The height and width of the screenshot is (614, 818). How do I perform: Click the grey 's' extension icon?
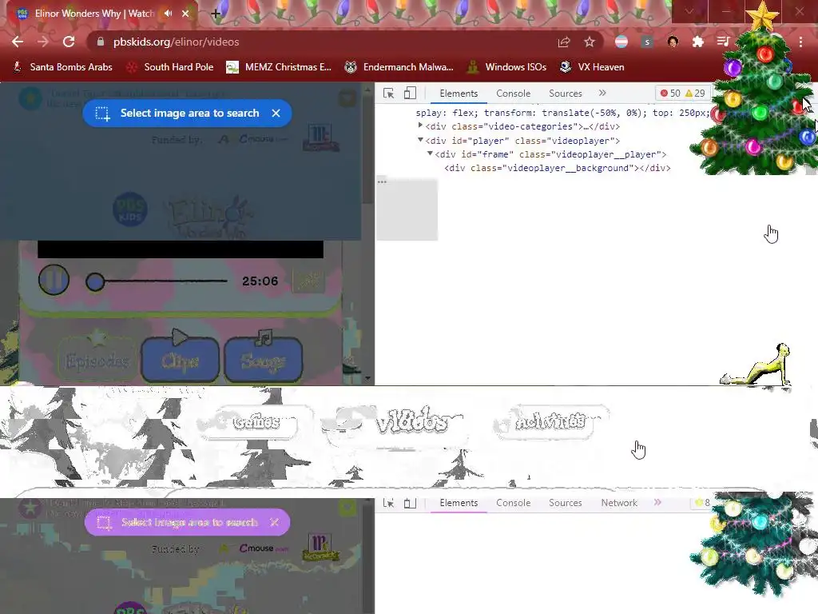(647, 42)
